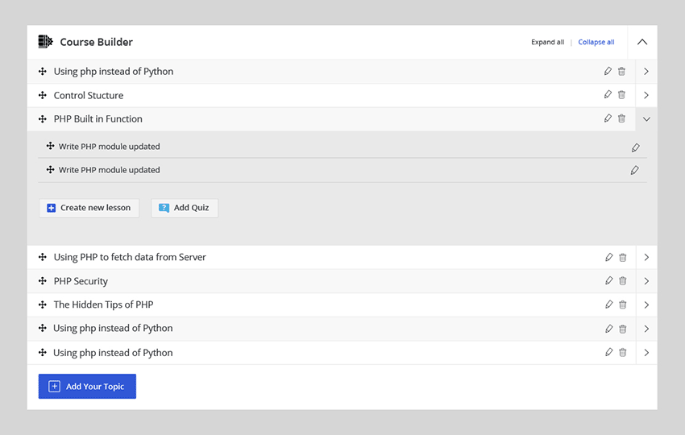This screenshot has height=435, width=685.
Task: Delete the Control Stucture topic
Action: (x=621, y=95)
